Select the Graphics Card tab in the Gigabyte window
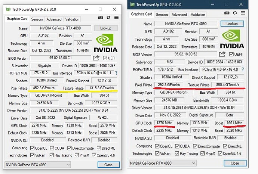The width and height of the screenshot is (258, 174). pyautogui.click(x=17, y=19)
